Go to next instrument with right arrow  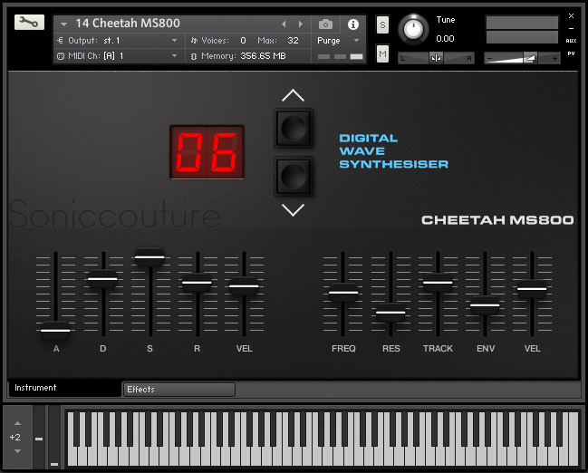click(301, 24)
